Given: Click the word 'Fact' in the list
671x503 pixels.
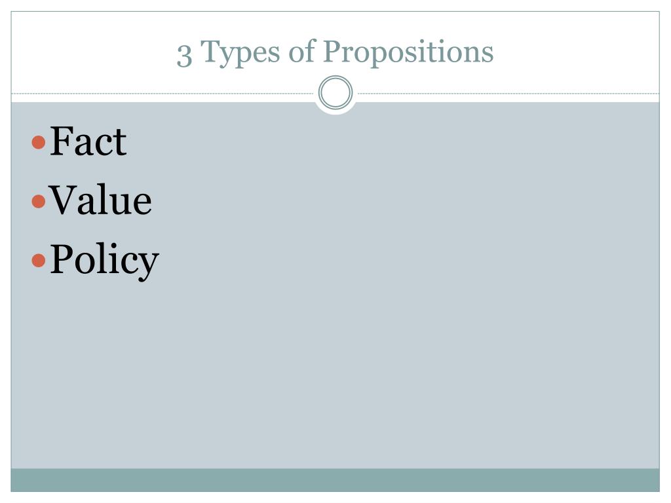Looking at the screenshot, I should 88,141.
